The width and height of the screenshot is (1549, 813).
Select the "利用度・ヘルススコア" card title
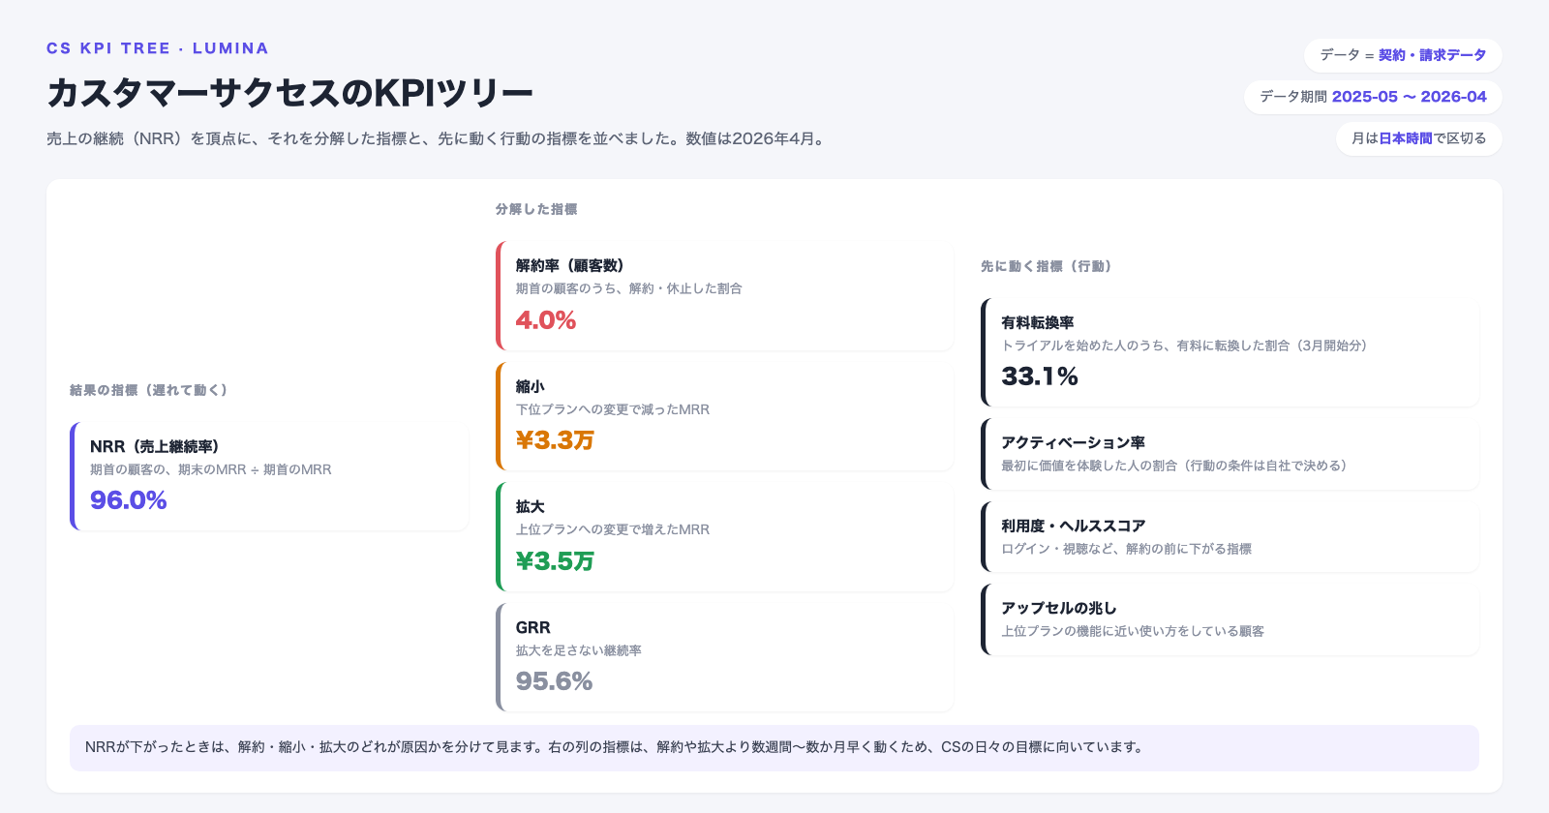(x=1074, y=526)
